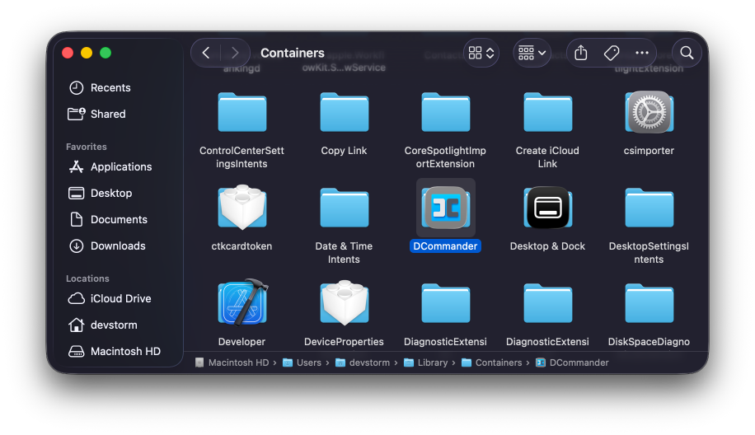This screenshot has height=435, width=755.
Task: Open the Finder search field
Action: point(687,53)
